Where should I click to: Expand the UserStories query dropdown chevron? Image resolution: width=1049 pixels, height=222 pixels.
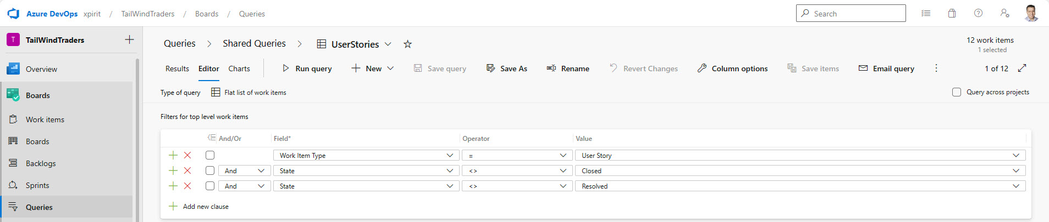(388, 44)
